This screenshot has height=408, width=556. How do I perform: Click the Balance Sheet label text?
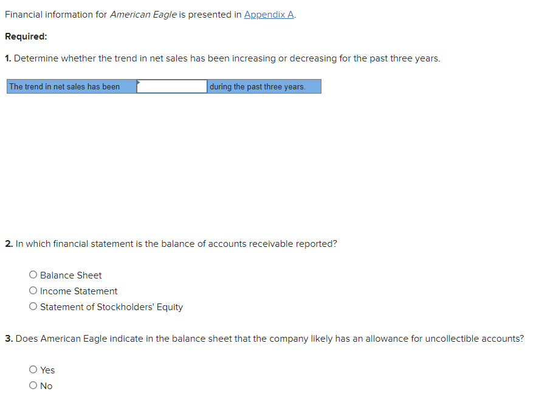[70, 275]
